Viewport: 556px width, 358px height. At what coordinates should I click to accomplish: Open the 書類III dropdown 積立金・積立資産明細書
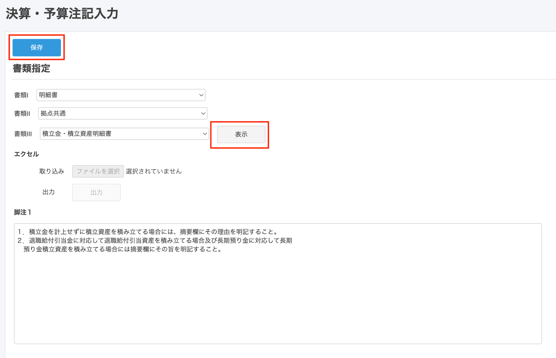(124, 134)
